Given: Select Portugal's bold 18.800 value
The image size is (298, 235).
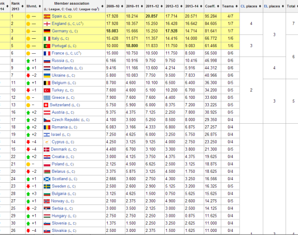Looking at the screenshot, I should 132,46.
